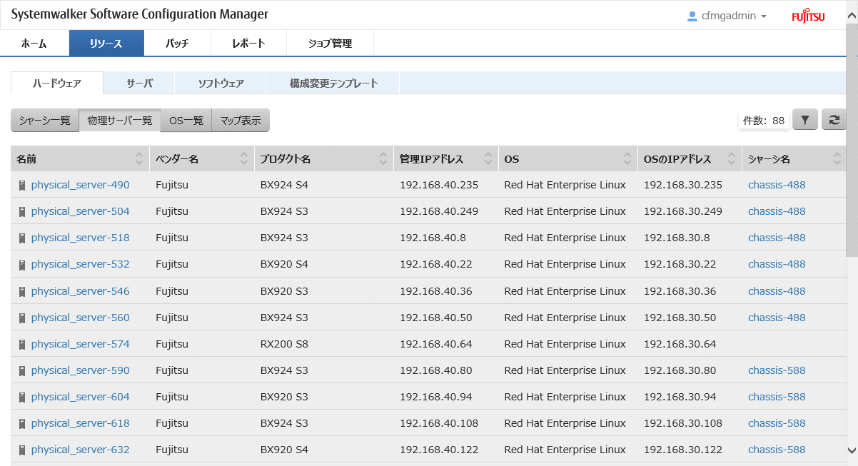858x466 pixels.
Task: Switch to the 構成変更テンプレート sub-tab
Action: point(333,83)
